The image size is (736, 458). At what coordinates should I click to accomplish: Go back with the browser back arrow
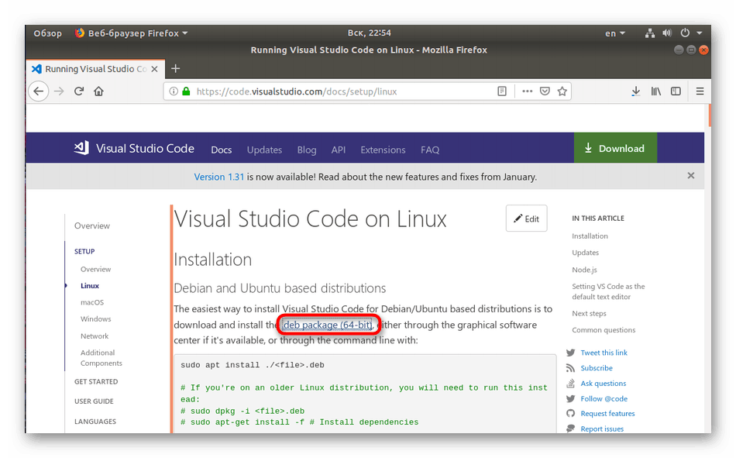(39, 91)
